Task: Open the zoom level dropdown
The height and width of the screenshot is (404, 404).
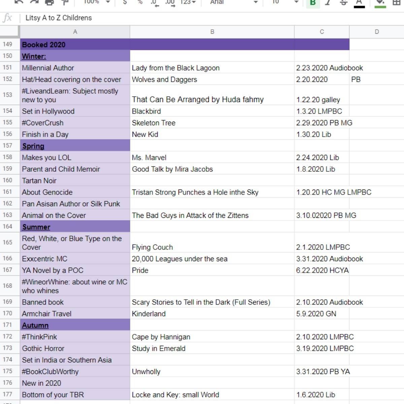Action: coord(97,2)
